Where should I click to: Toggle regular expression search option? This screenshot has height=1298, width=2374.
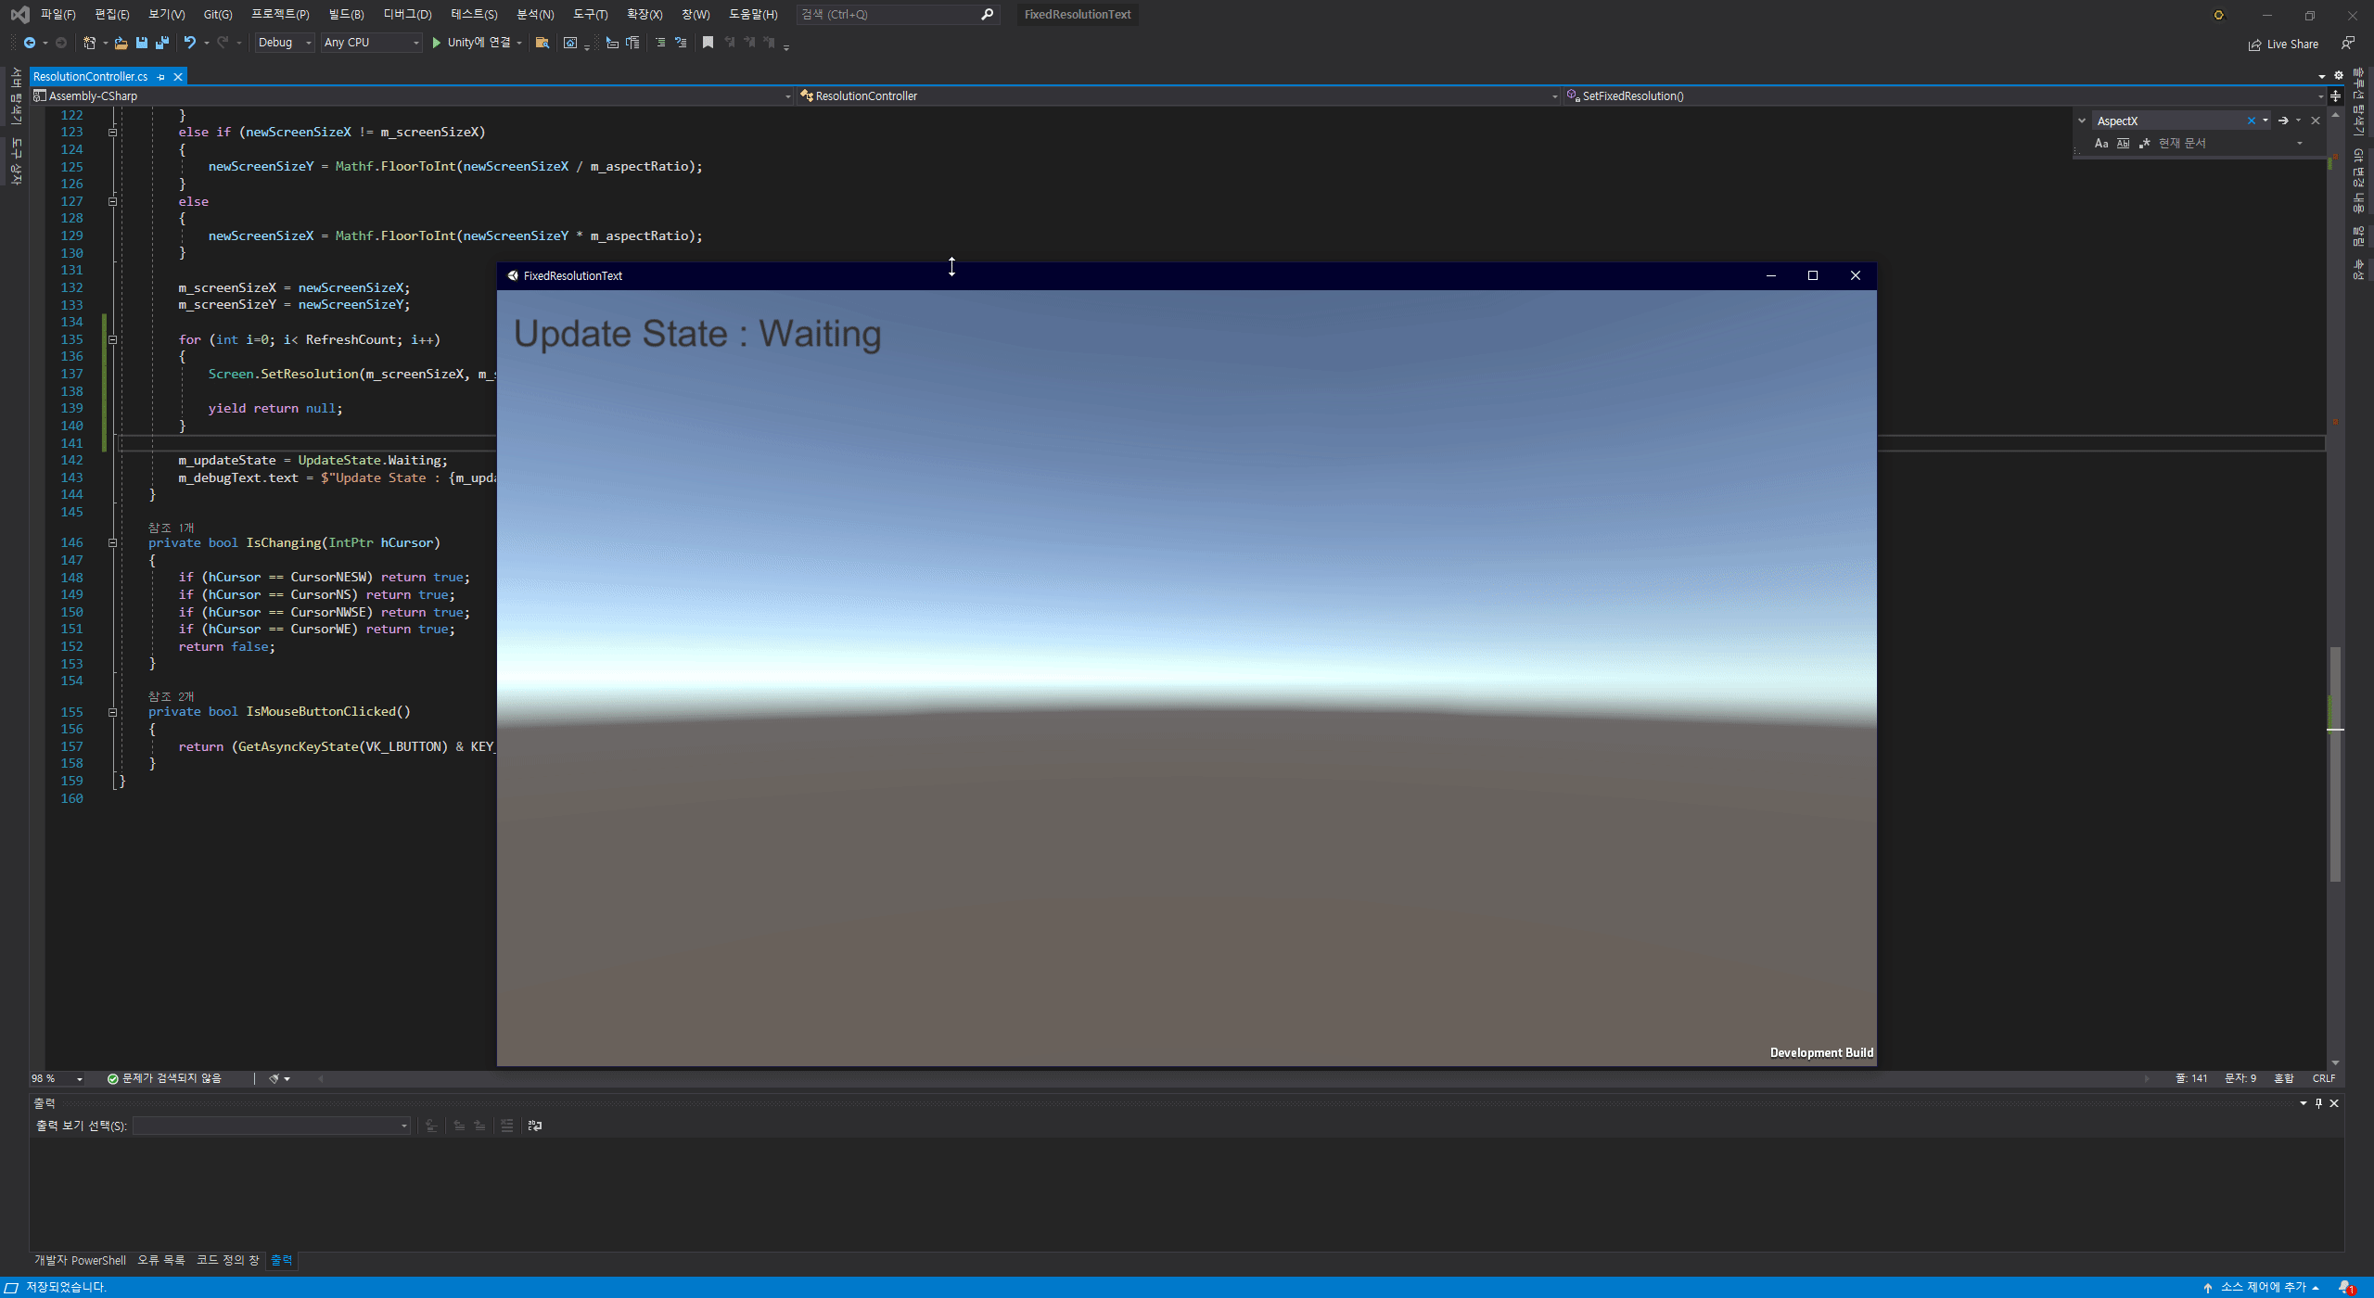click(x=2144, y=143)
